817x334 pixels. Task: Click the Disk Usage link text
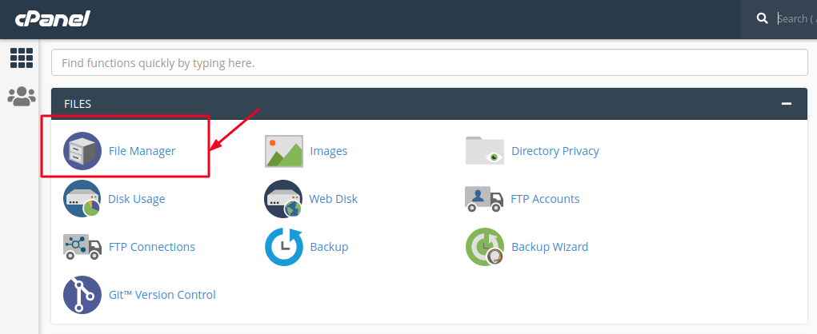(x=137, y=199)
